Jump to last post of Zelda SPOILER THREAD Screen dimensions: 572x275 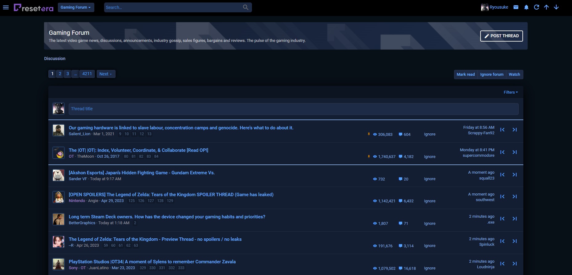515,196
